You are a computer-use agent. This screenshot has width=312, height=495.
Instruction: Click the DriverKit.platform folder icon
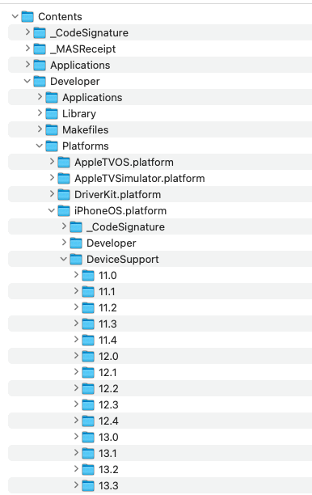coord(64,194)
